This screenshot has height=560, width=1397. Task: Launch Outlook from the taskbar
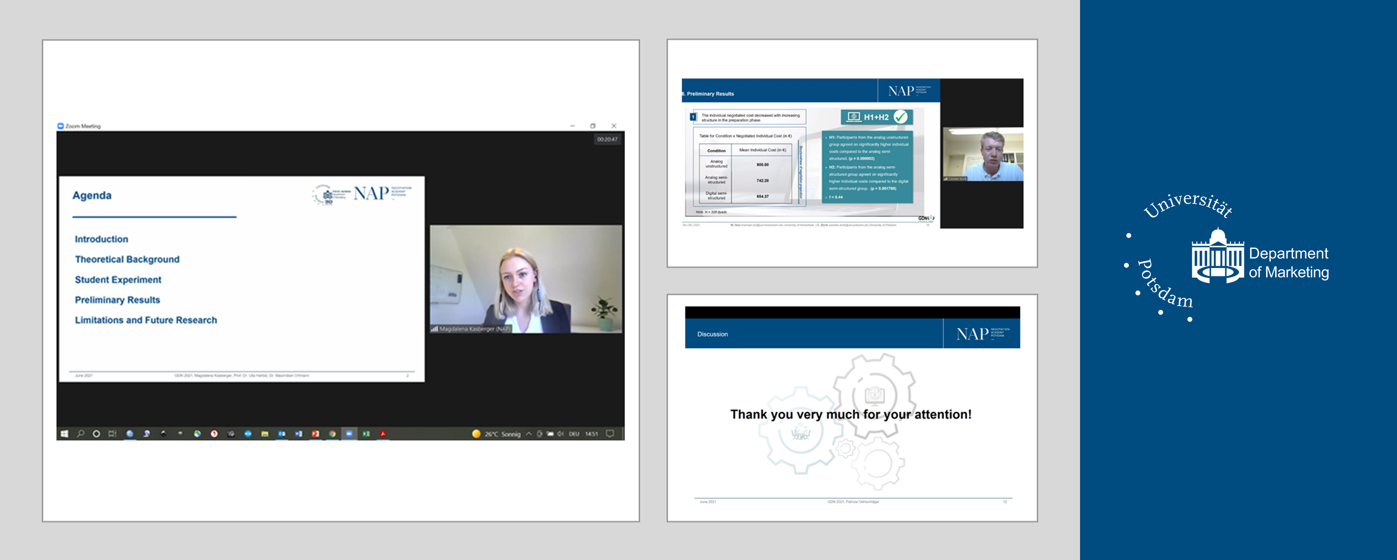281,433
